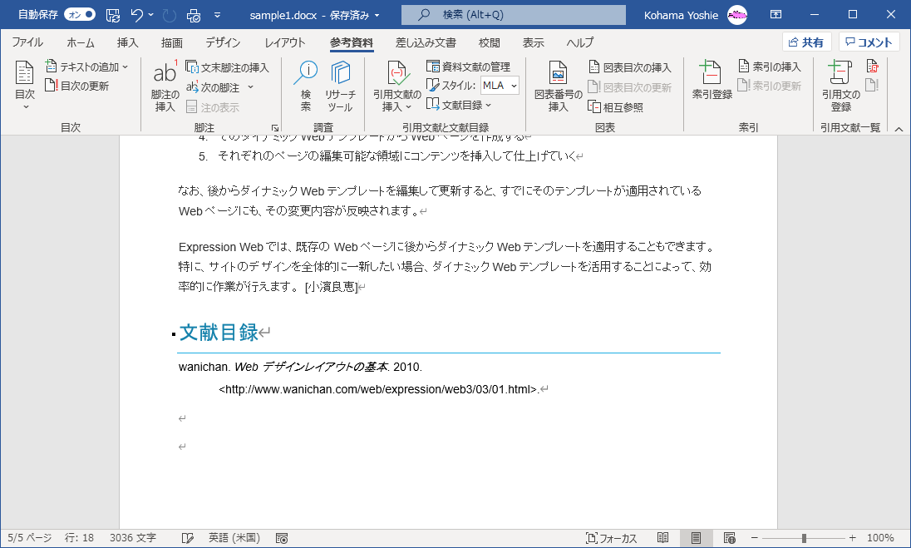Switch to the 表示 tab

coord(533,42)
